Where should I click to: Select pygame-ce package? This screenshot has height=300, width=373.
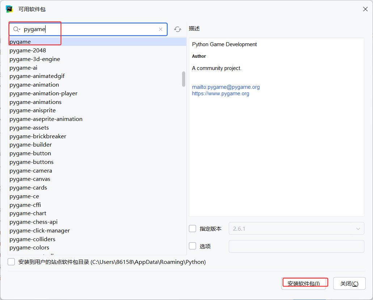97,196
